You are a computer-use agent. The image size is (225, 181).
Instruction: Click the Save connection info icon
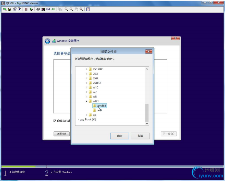(10, 9)
